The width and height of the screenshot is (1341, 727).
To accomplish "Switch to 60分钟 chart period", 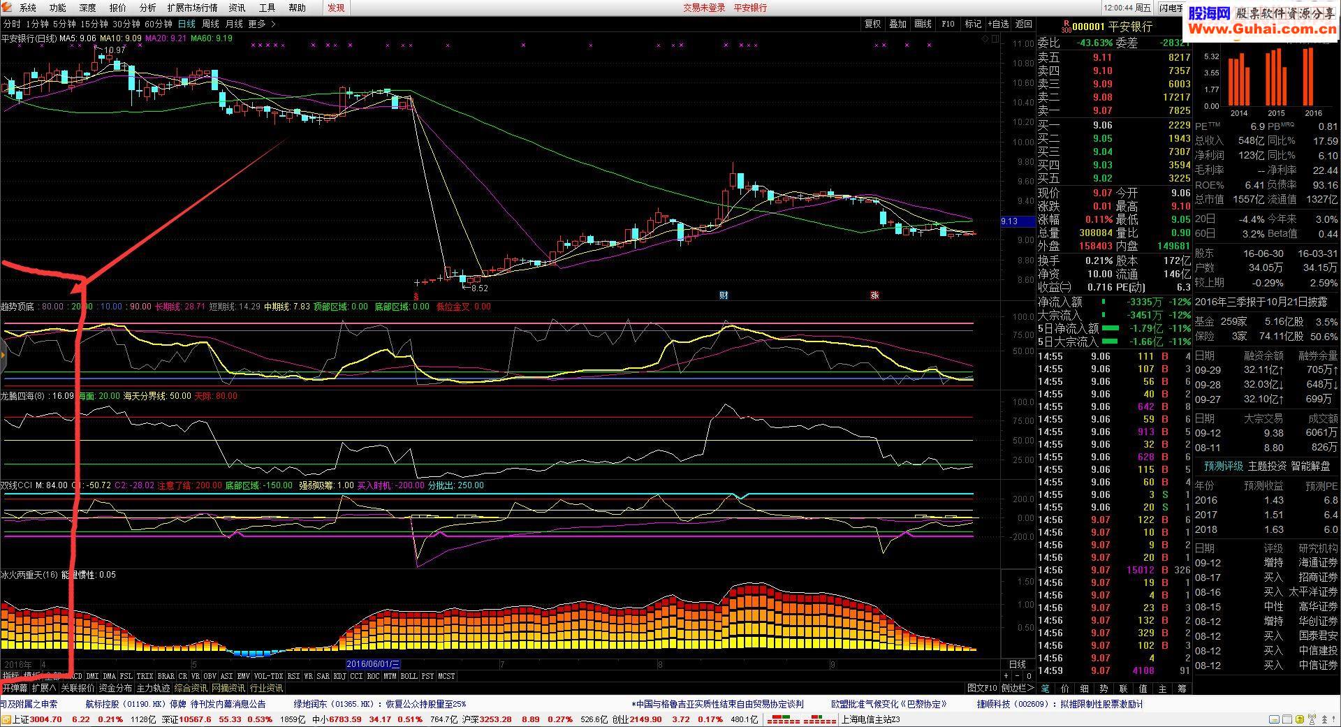I will [x=159, y=24].
